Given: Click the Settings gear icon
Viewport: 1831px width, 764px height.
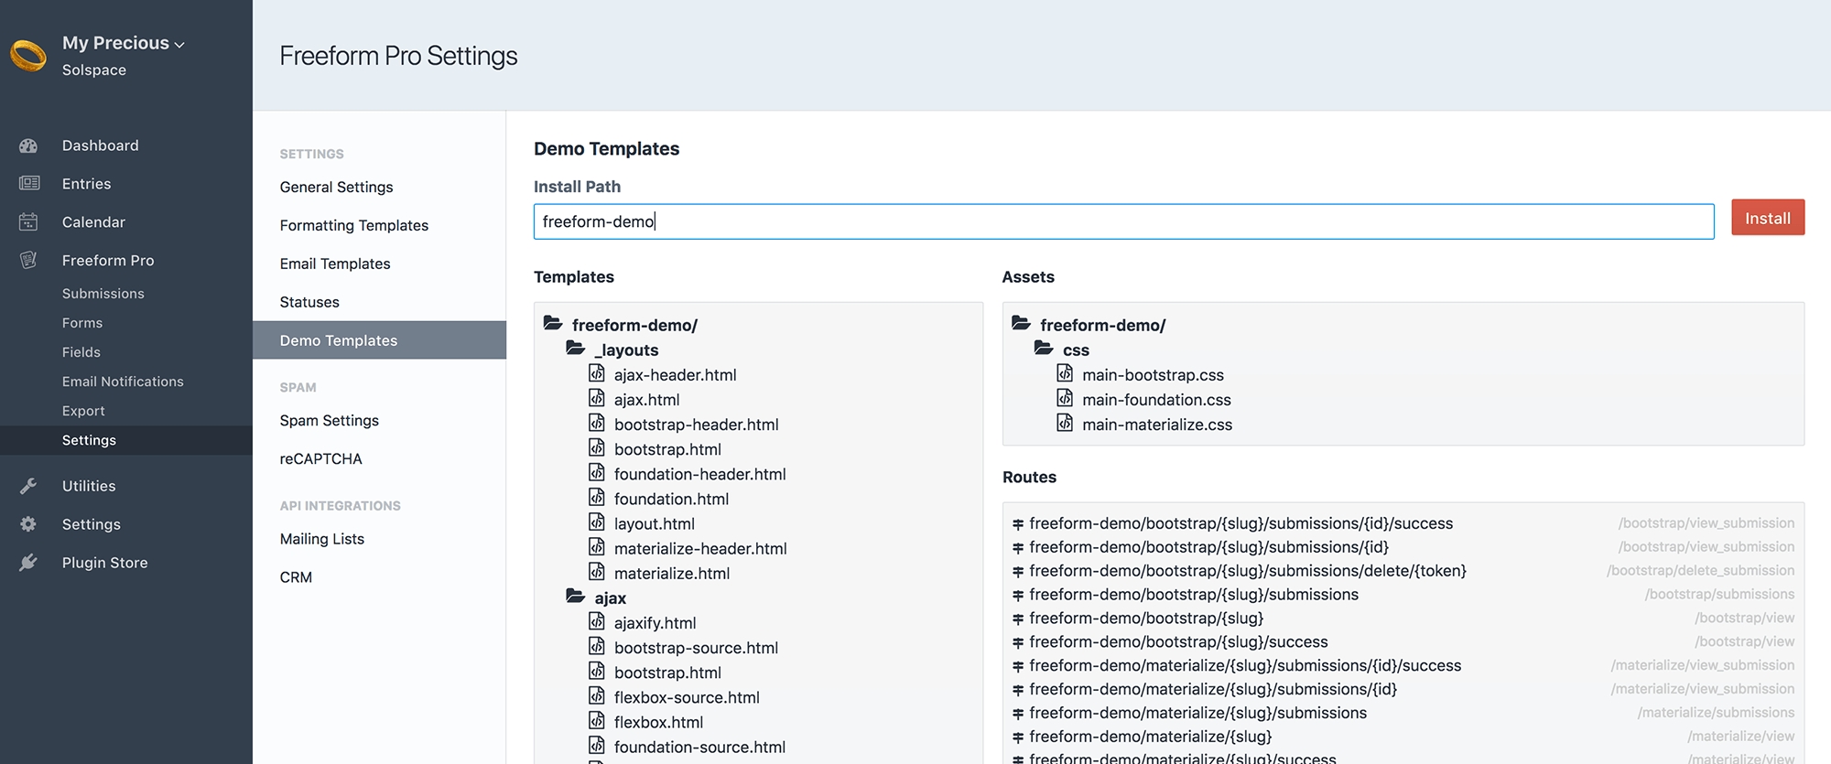Looking at the screenshot, I should pyautogui.click(x=28, y=524).
